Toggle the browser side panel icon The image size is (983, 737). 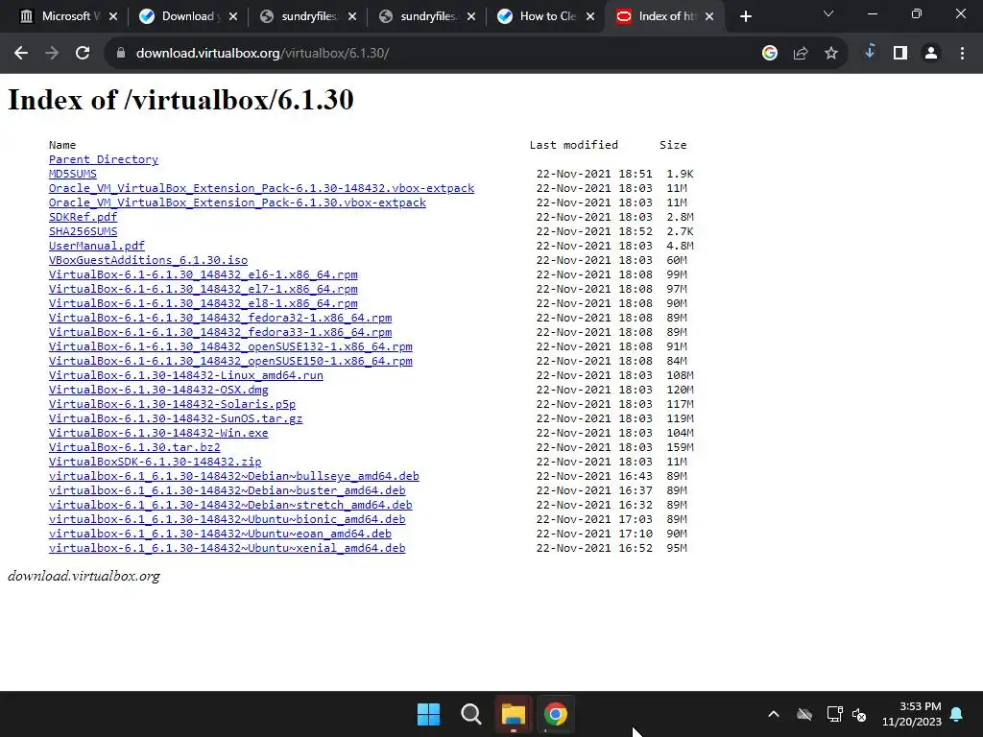[x=900, y=54]
